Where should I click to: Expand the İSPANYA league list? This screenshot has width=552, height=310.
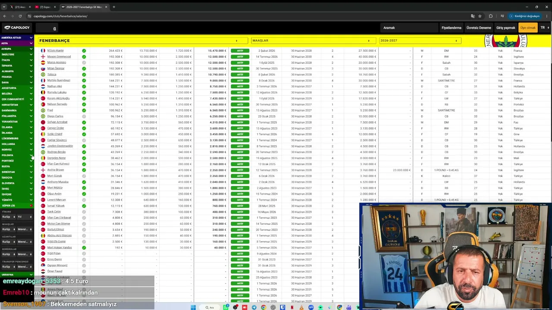[17, 65]
